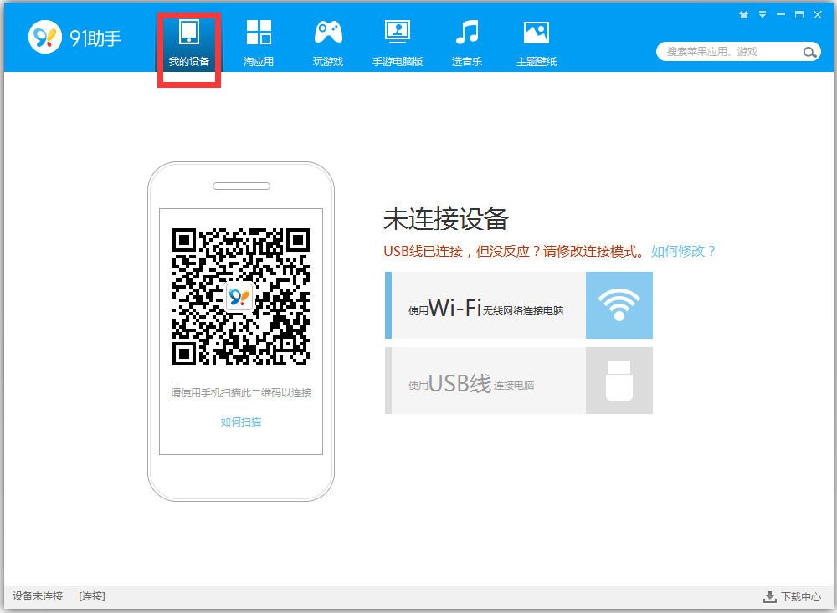Click the 请使用手机扫描此二维码以连接 caption

tap(241, 393)
